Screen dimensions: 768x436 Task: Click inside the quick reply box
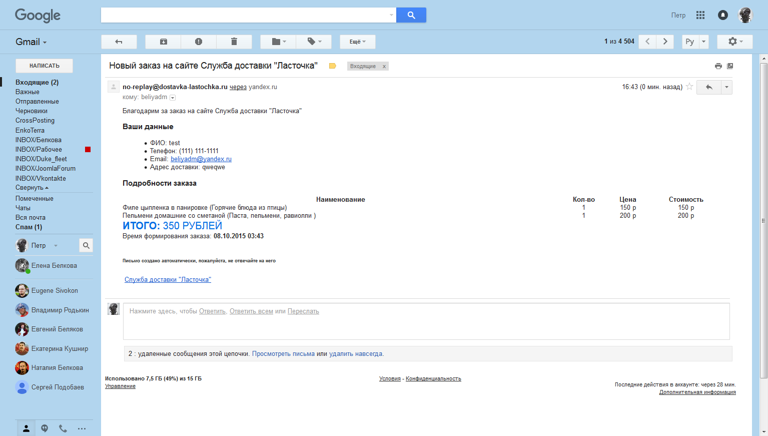pos(426,321)
